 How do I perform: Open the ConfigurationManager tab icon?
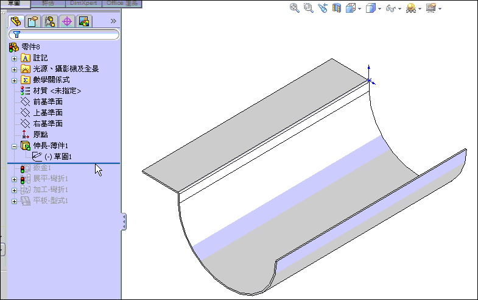tap(50, 21)
